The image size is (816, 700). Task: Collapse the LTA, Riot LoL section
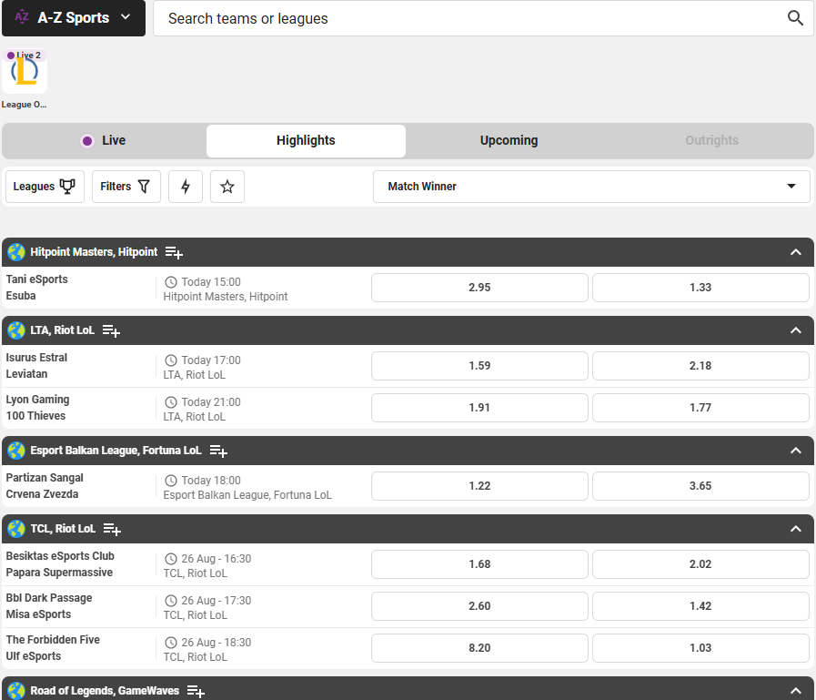[x=795, y=330]
